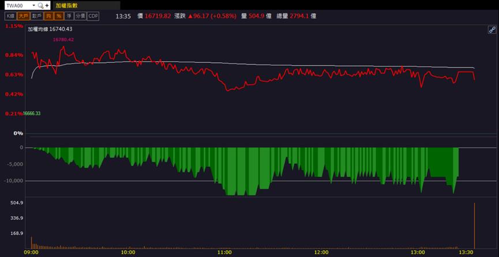Click the tall closing volume bar at 13:30
499x257 pixels.
click(x=474, y=225)
